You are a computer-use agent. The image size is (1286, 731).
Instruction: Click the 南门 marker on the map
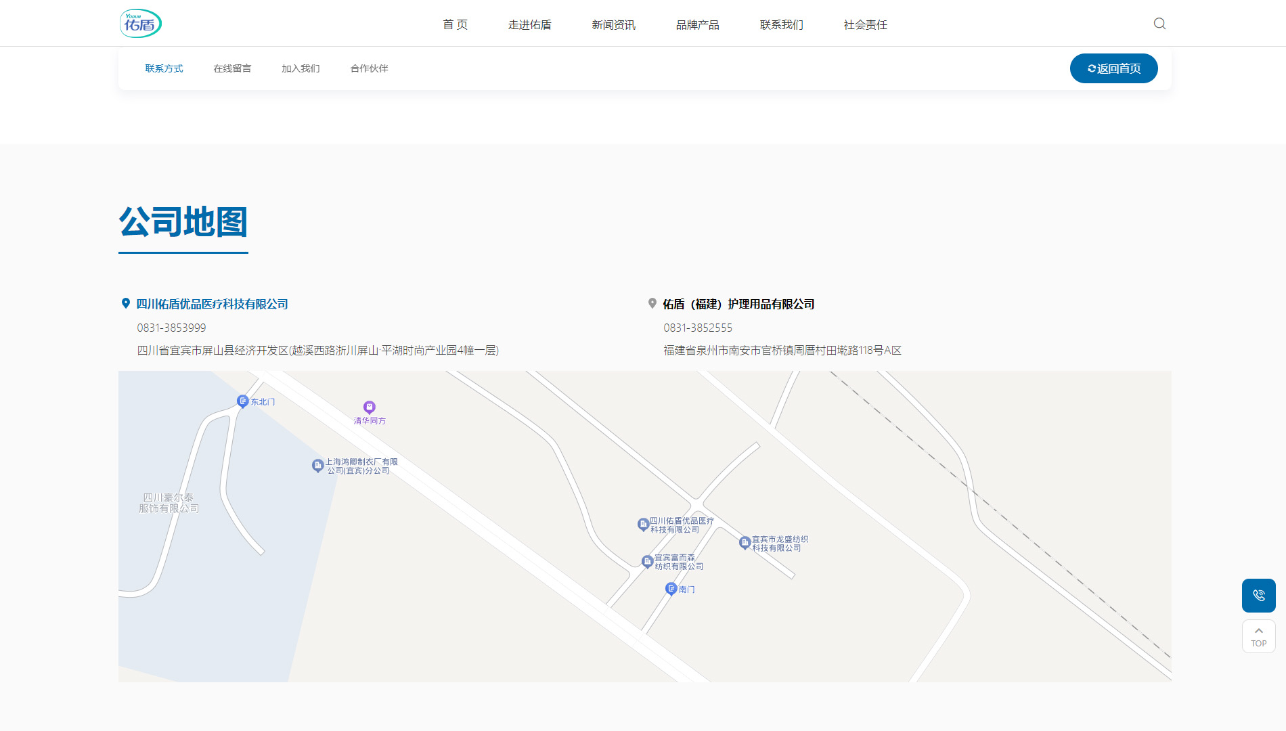click(x=670, y=589)
